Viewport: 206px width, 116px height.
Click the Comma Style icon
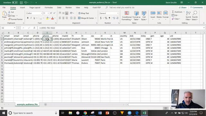(109, 18)
